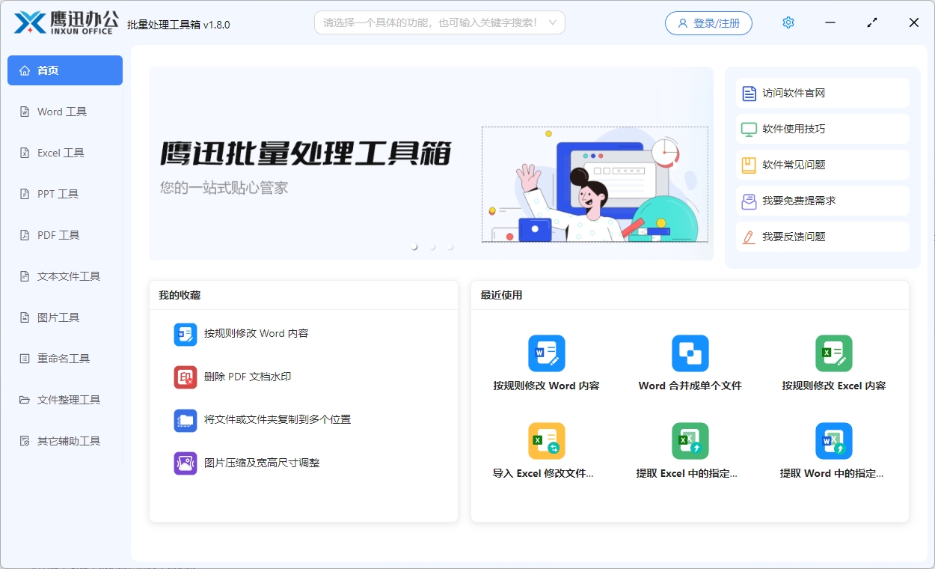Viewport: 935px width, 569px height.
Task: Click the book icon beside 软件常见问题
Action: (x=749, y=165)
